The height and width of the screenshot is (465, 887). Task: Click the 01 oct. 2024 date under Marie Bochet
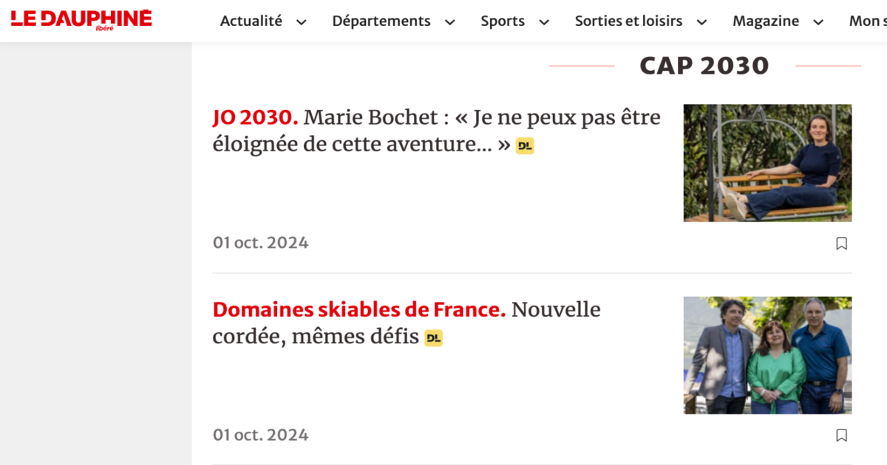[260, 242]
